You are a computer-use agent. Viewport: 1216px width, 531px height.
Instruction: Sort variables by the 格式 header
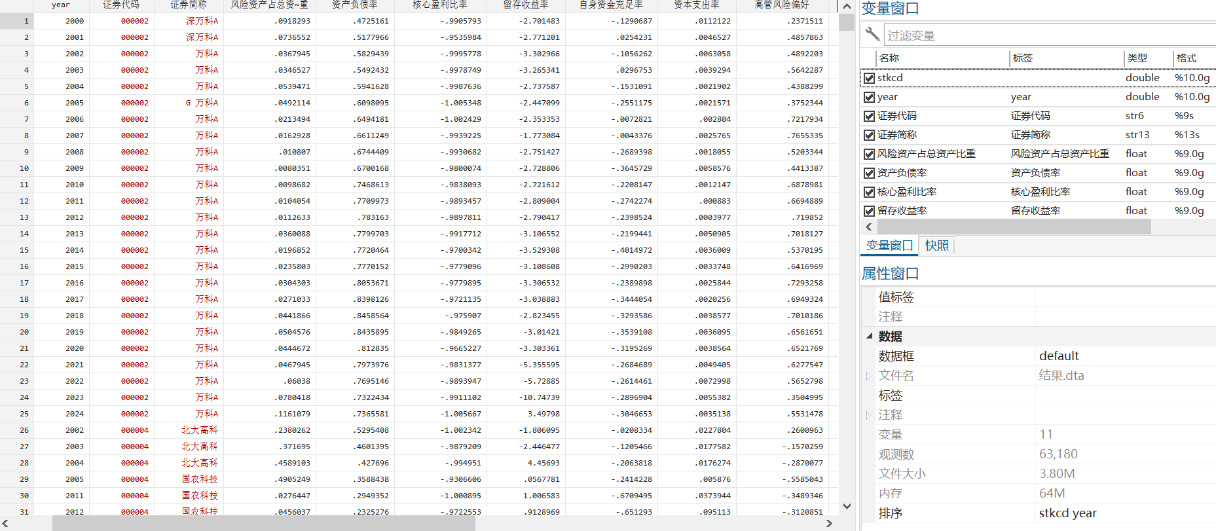point(1194,58)
